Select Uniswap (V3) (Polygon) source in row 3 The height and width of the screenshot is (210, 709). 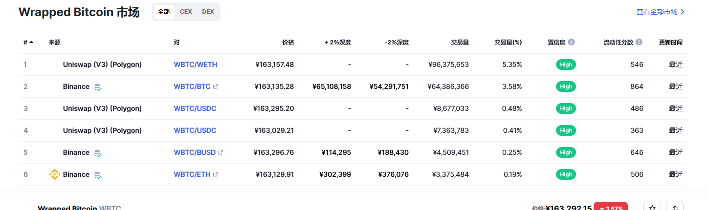(102, 108)
